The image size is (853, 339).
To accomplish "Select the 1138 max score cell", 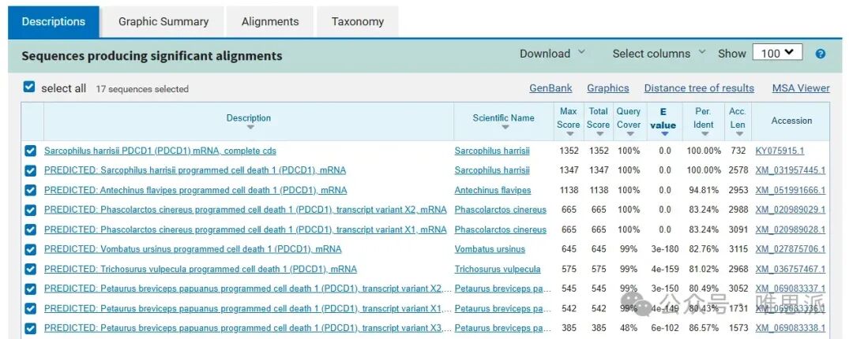I will (569, 190).
